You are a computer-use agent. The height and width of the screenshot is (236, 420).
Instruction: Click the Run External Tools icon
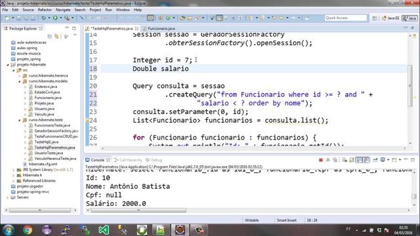click(x=67, y=18)
